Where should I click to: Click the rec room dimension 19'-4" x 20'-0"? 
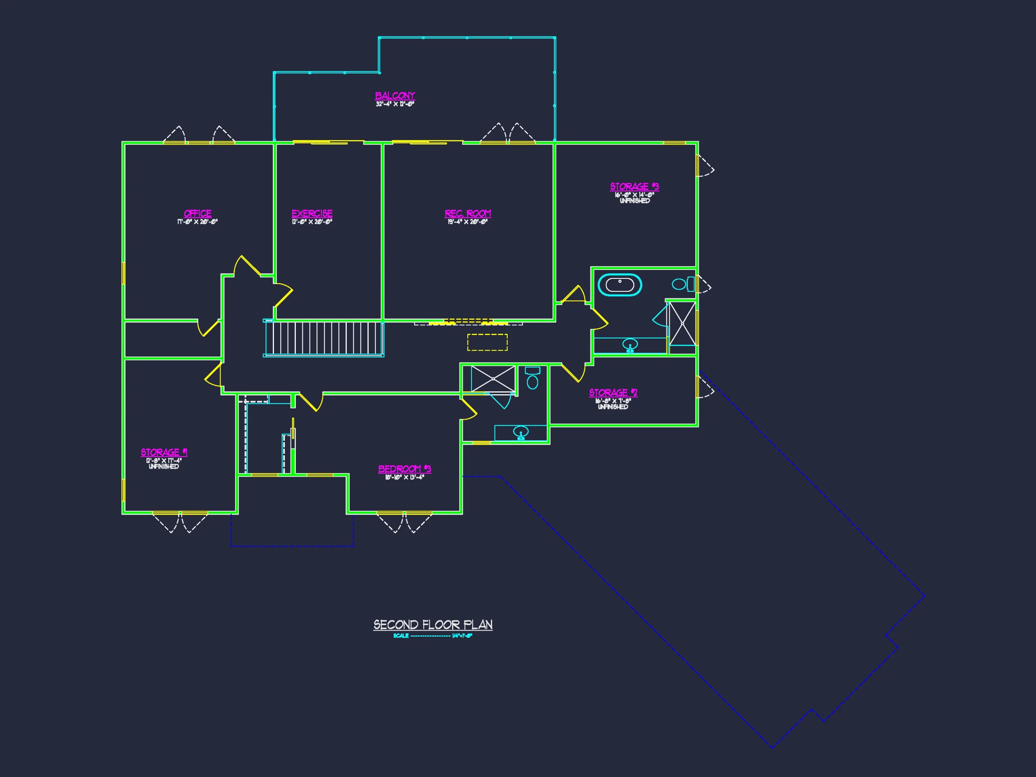click(x=467, y=222)
